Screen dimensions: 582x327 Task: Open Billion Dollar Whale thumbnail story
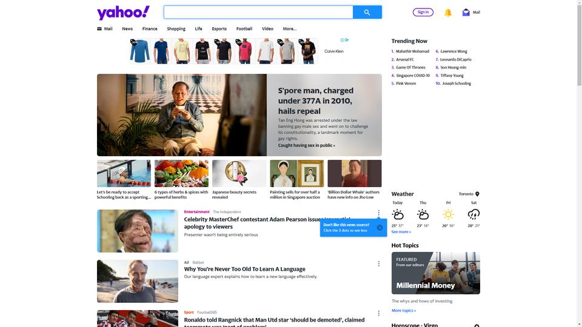(355, 174)
